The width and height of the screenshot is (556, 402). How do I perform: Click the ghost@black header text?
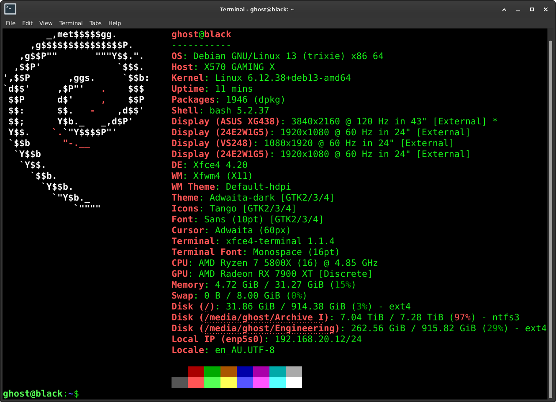click(201, 34)
